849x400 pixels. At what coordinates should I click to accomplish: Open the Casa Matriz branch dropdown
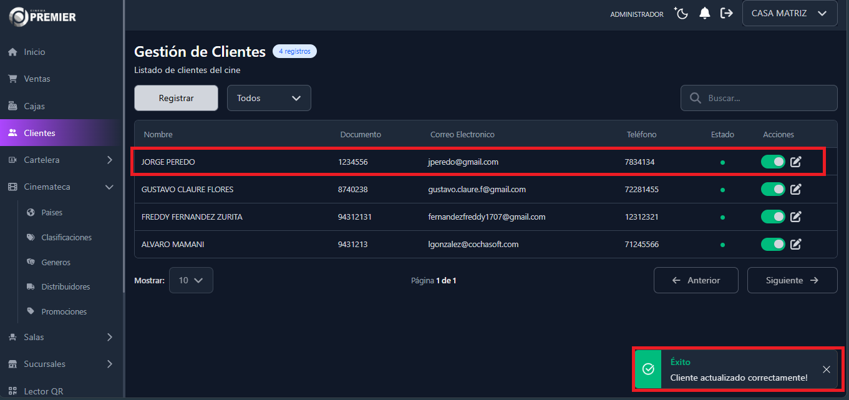click(x=789, y=13)
